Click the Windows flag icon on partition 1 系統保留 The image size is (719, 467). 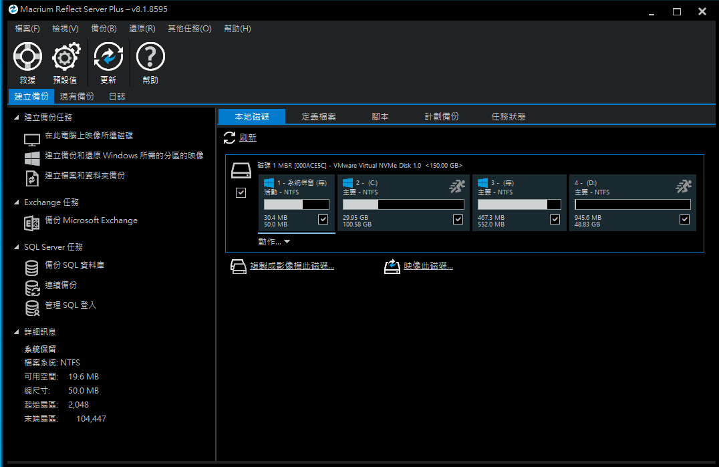pyautogui.click(x=269, y=183)
